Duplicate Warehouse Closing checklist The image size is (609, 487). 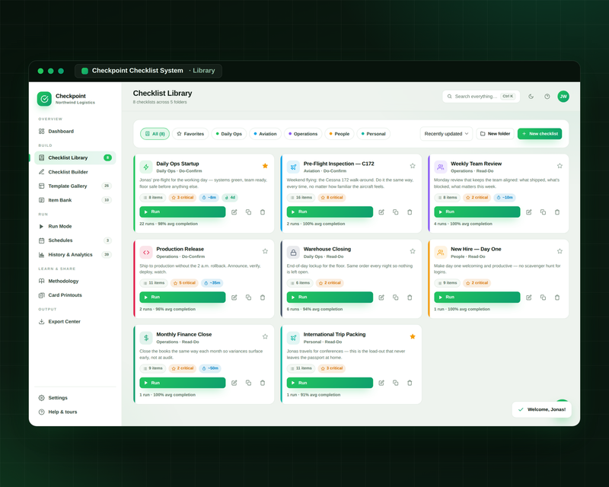[395, 298]
